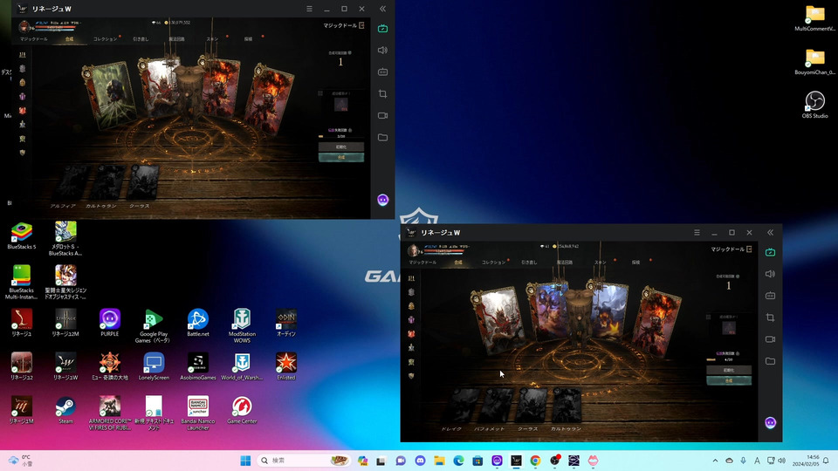838x471 pixels.
Task: Open streaming icon in top-left window's sidebar
Action: click(382, 28)
